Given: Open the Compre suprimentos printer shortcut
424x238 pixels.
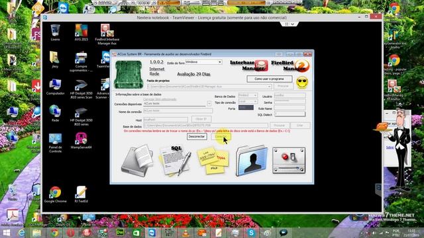Looking at the screenshot, I should coord(81,61).
